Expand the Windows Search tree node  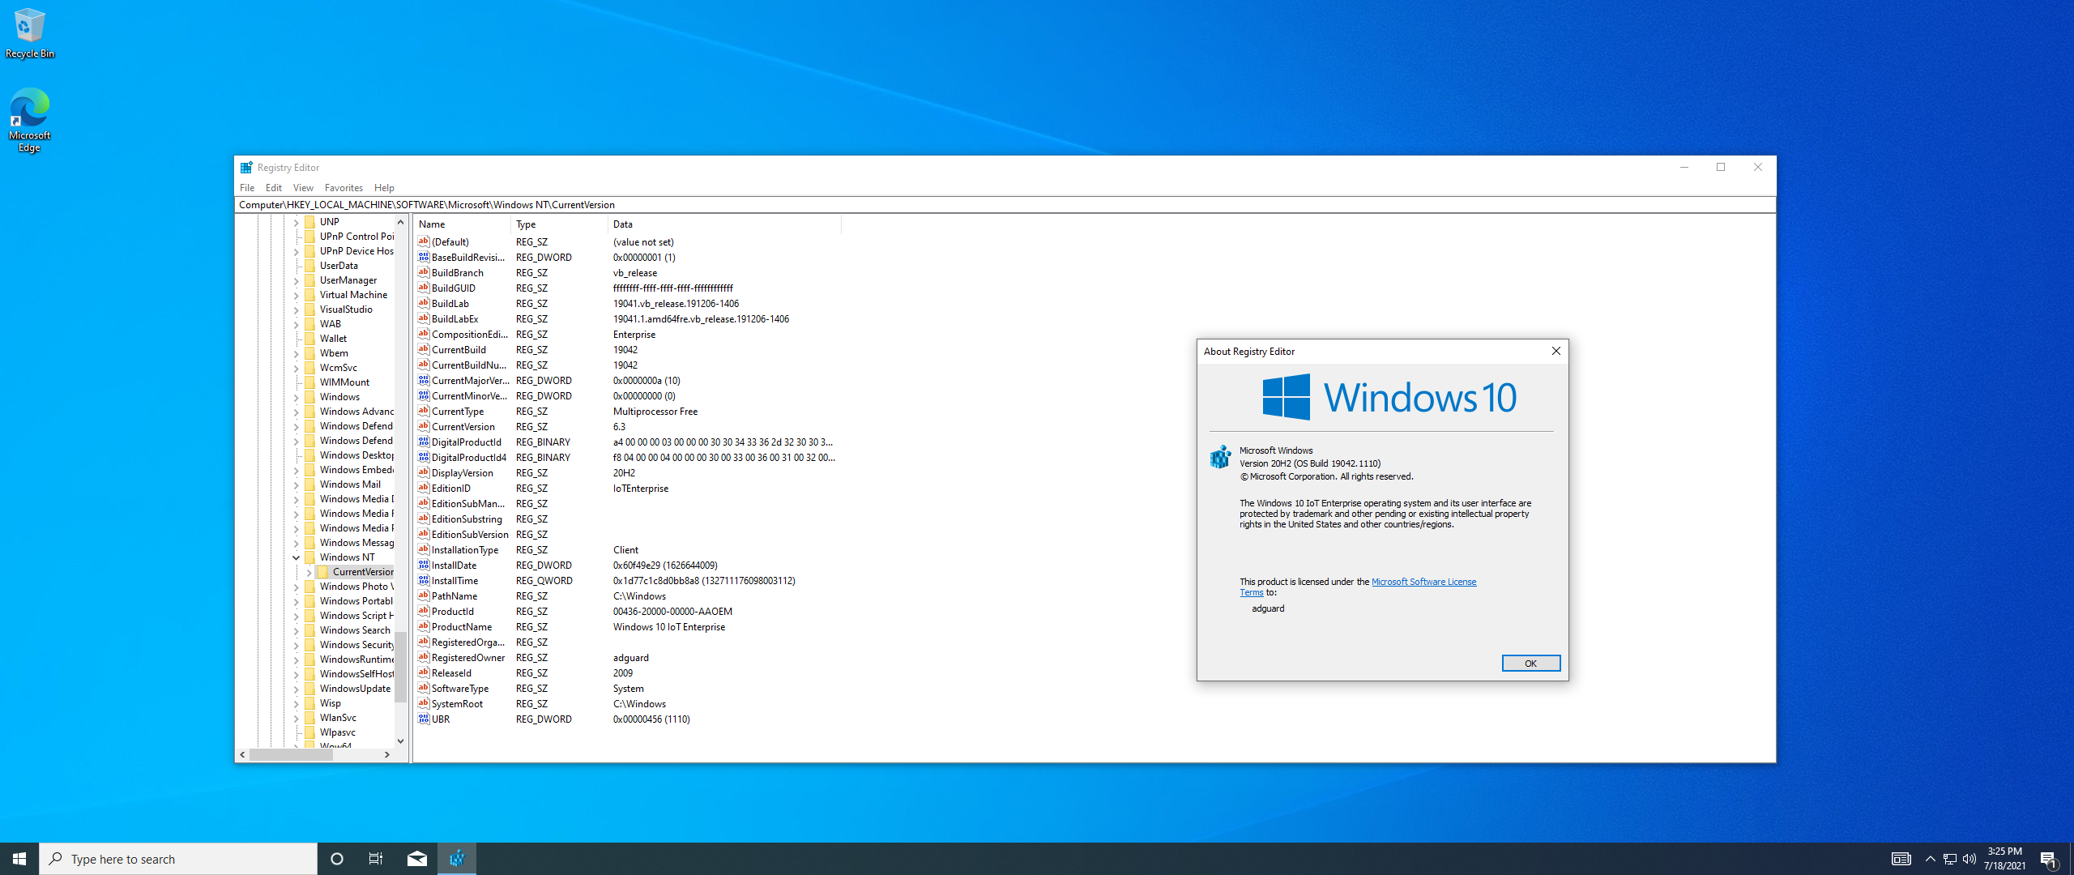click(297, 630)
